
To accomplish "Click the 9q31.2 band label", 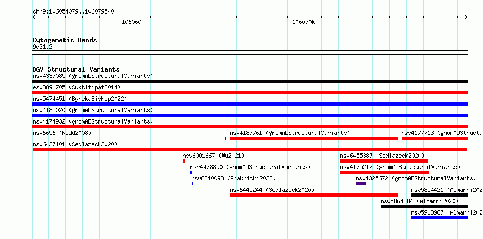I will click(x=42, y=47).
